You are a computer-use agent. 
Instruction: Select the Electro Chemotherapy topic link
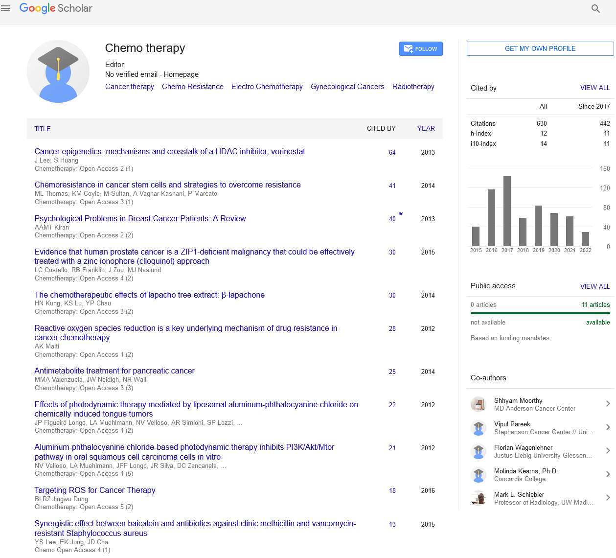click(267, 87)
